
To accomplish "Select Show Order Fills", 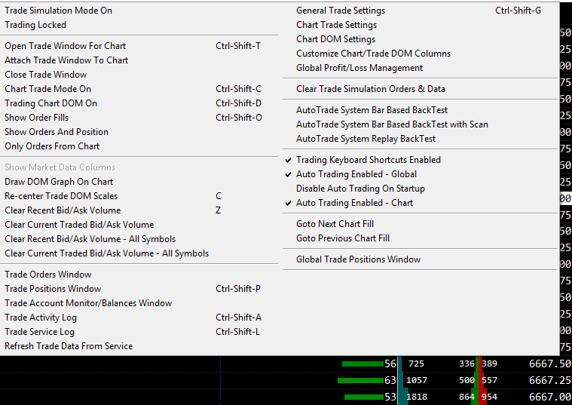I will pos(37,118).
